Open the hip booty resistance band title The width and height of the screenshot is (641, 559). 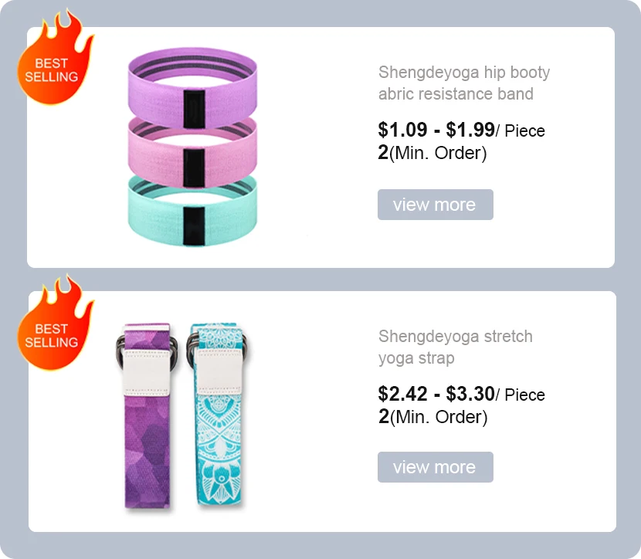coord(463,83)
